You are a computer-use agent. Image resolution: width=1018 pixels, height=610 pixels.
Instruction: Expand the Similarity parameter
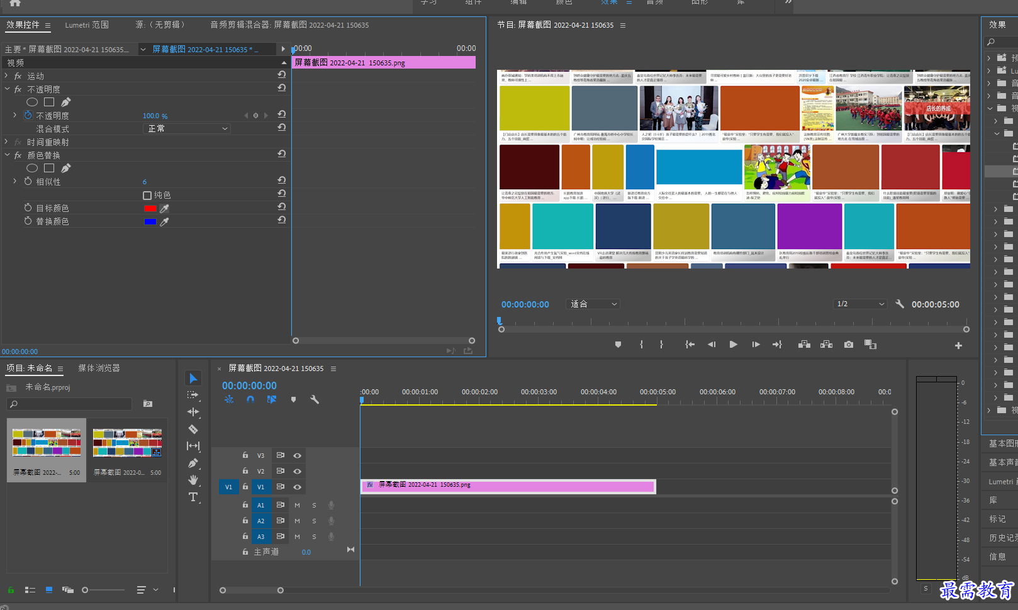15,181
